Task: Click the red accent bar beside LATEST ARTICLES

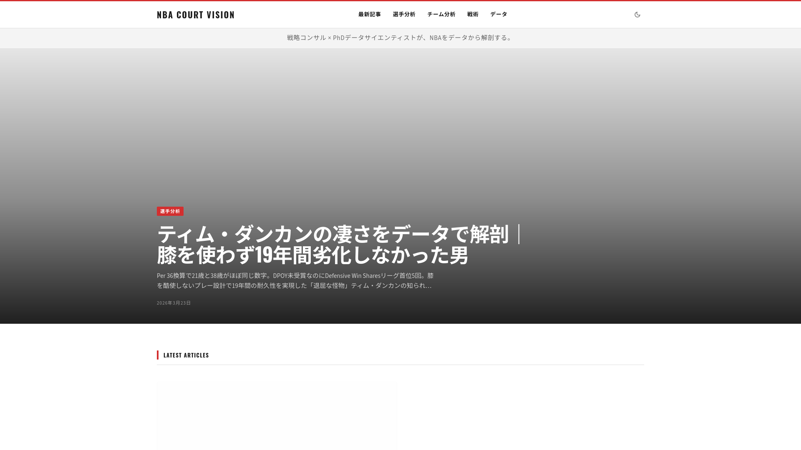Action: 158,355
